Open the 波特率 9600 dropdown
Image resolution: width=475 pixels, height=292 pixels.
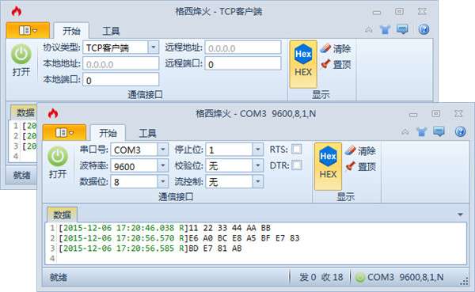coord(162,165)
